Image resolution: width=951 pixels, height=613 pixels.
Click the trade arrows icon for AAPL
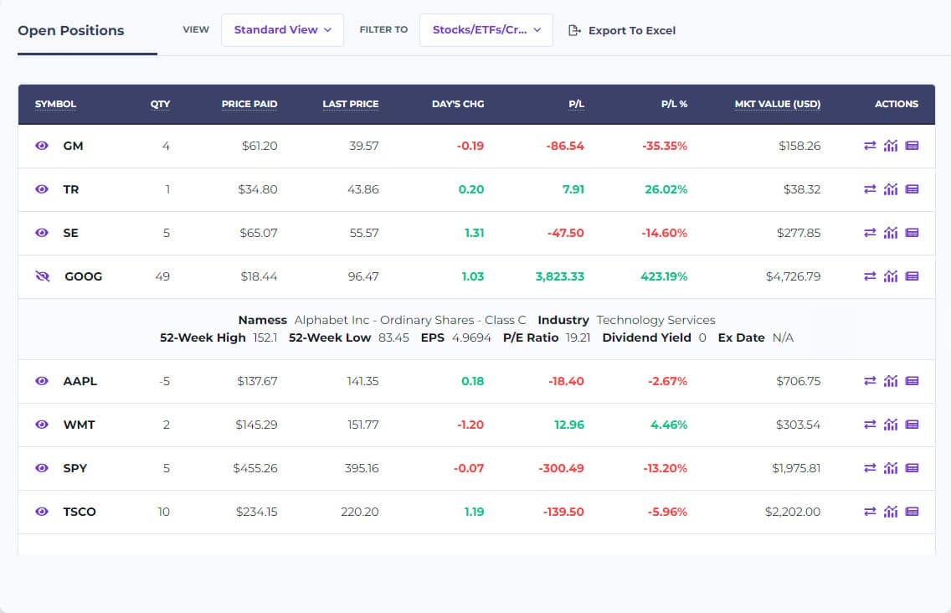(870, 381)
